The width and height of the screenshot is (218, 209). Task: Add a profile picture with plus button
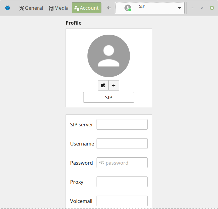(x=114, y=85)
